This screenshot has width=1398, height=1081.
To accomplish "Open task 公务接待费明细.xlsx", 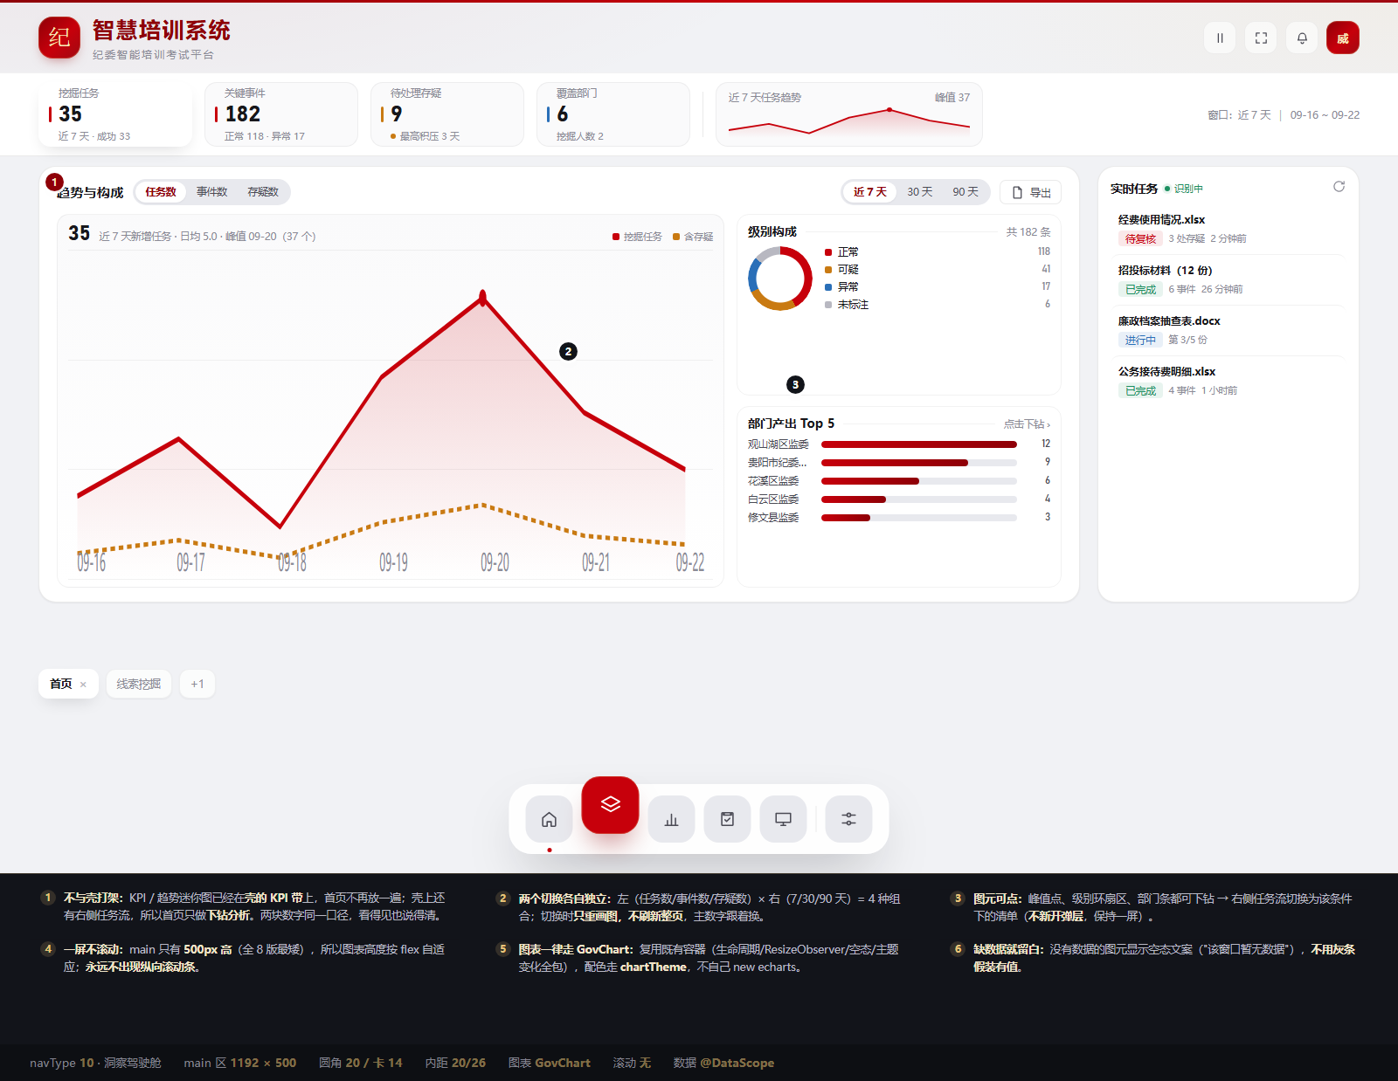I will tap(1228, 381).
